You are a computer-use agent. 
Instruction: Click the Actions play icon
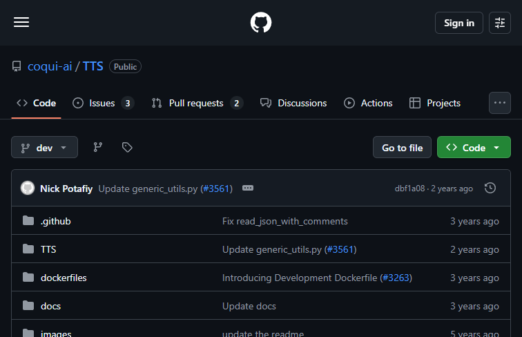click(349, 103)
